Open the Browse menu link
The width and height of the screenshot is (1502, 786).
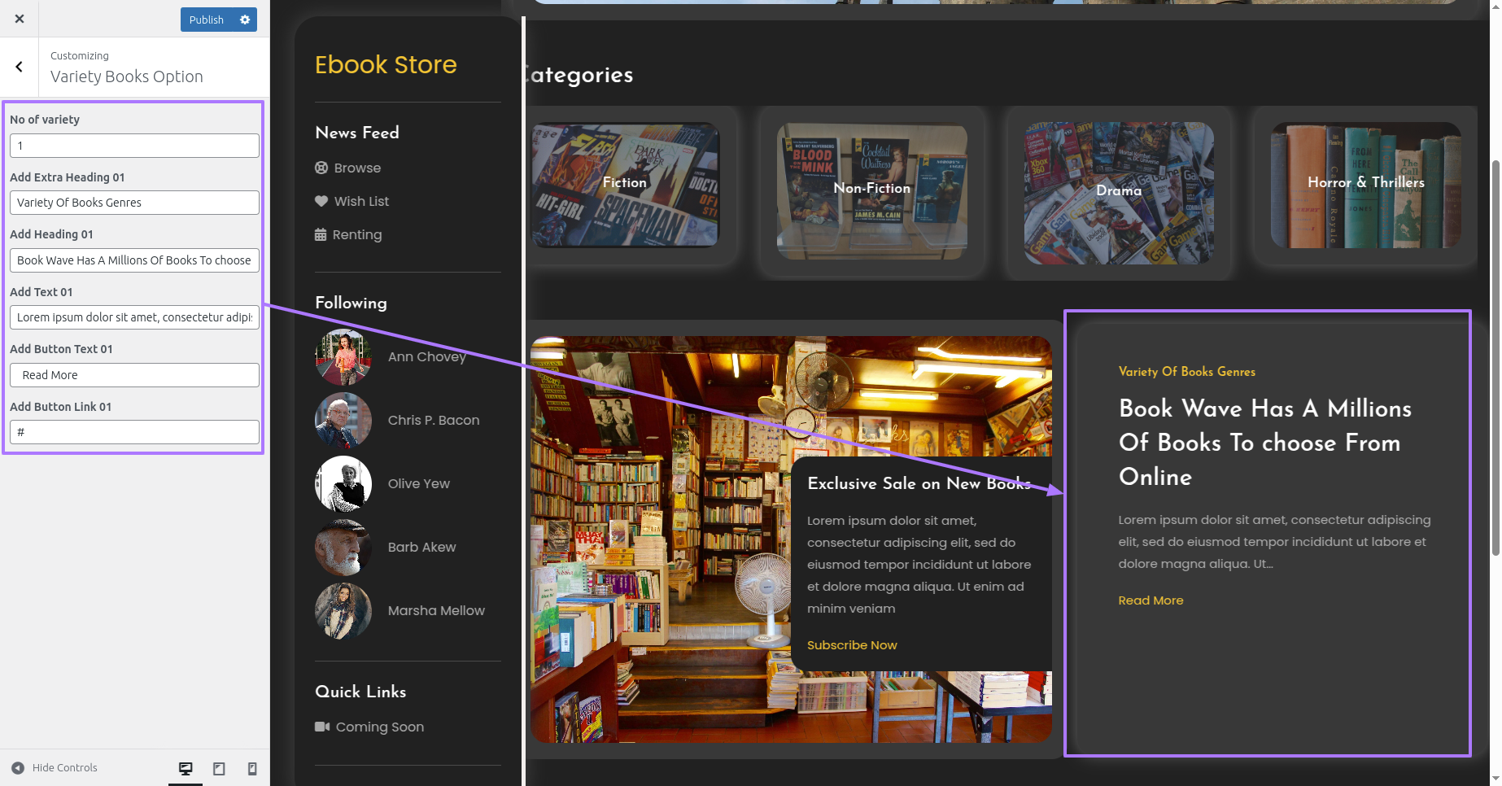(x=357, y=168)
